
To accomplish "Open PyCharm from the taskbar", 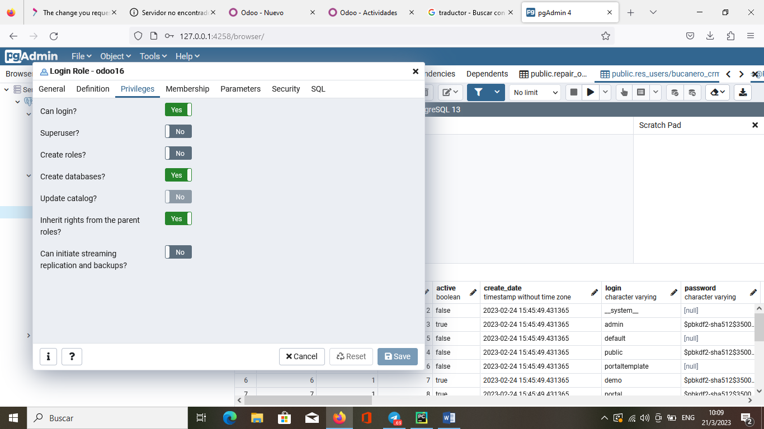I will 422,417.
